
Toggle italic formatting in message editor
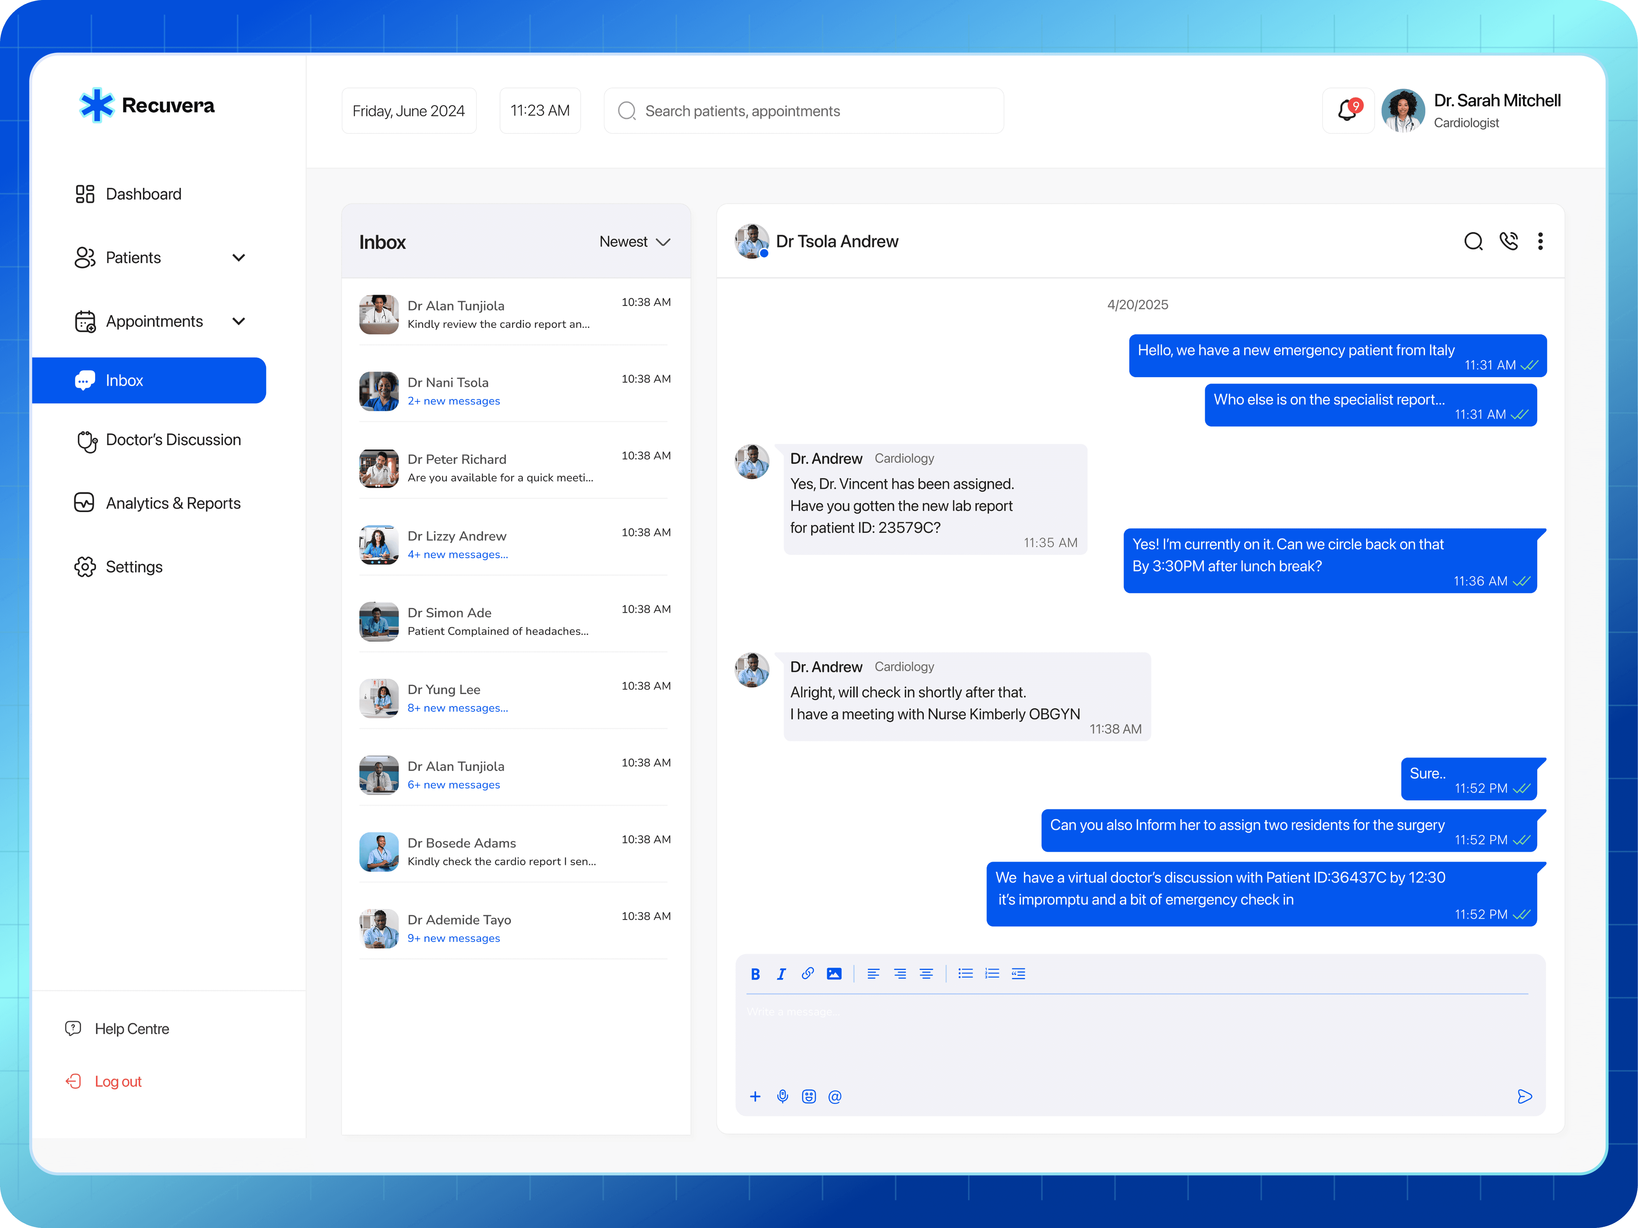click(x=781, y=974)
